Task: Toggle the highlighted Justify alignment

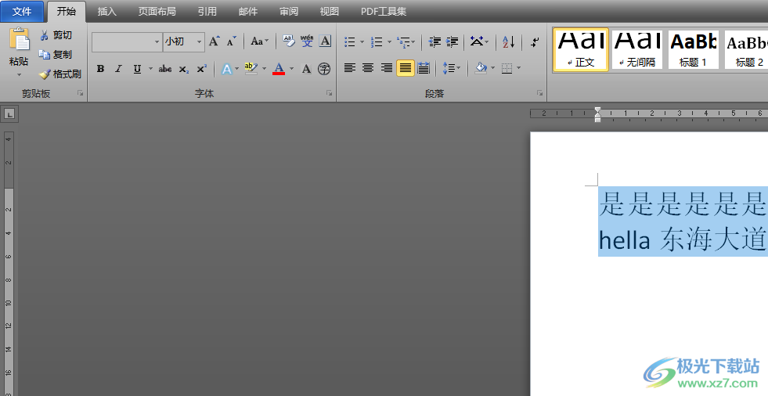Action: pyautogui.click(x=405, y=68)
